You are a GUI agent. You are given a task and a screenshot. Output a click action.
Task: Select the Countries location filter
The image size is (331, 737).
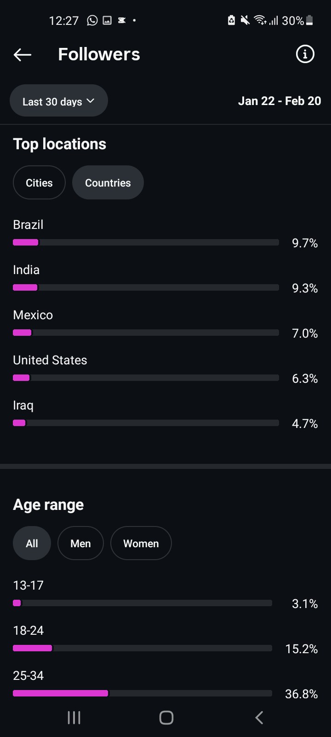[x=108, y=183]
